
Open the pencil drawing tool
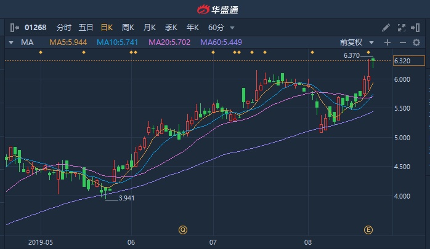tap(386, 28)
